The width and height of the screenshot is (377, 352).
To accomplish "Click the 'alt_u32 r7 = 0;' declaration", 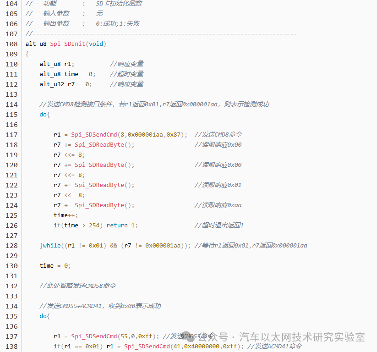I will click(x=66, y=84).
